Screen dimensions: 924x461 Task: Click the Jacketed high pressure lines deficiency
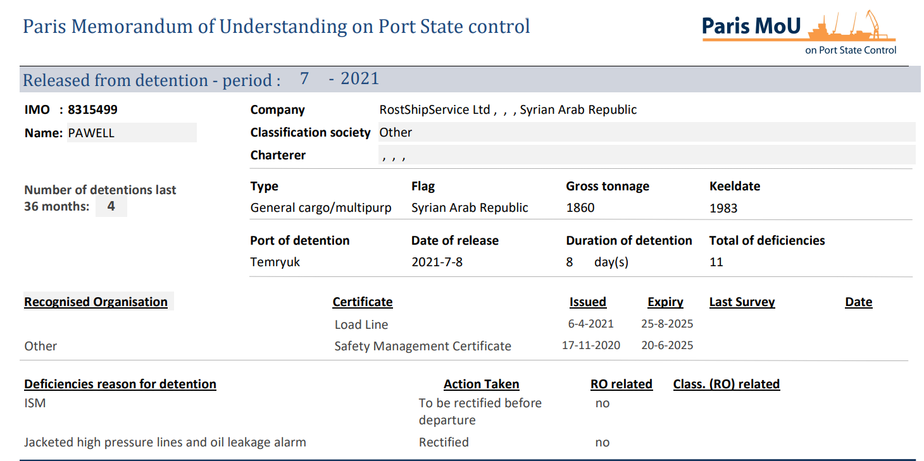point(165,442)
